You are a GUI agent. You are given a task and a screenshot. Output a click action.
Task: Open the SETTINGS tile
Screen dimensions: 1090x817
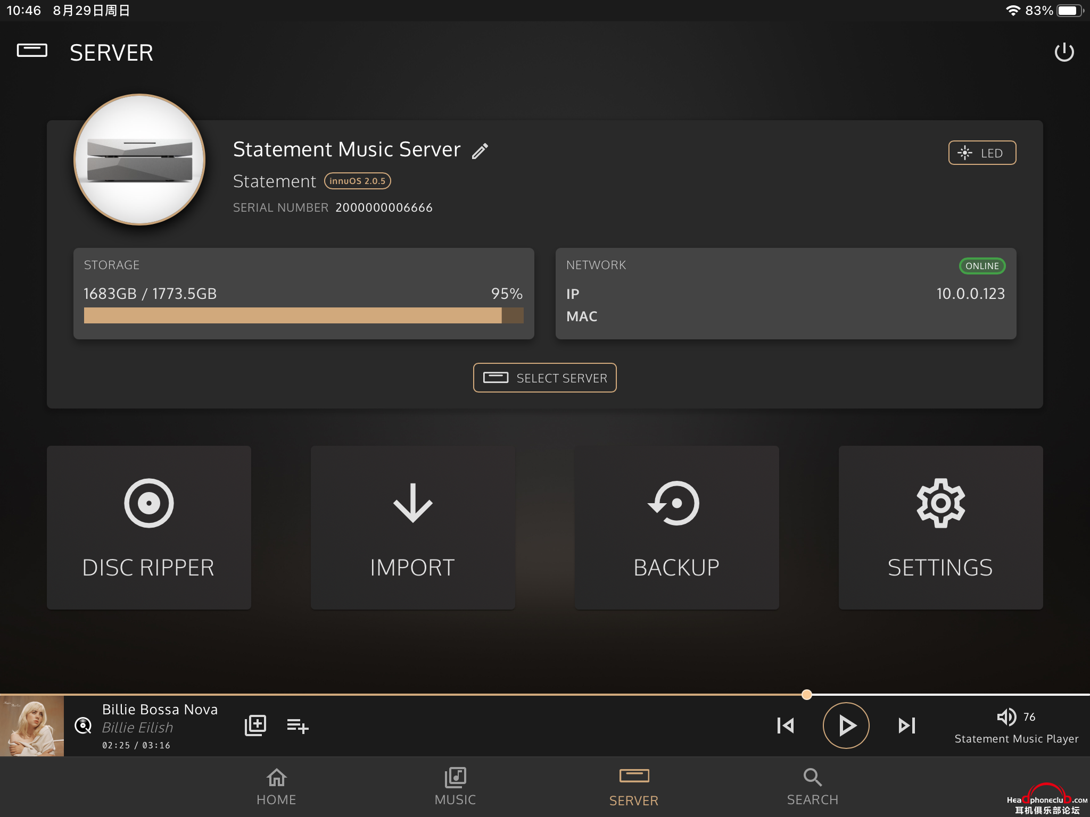940,528
